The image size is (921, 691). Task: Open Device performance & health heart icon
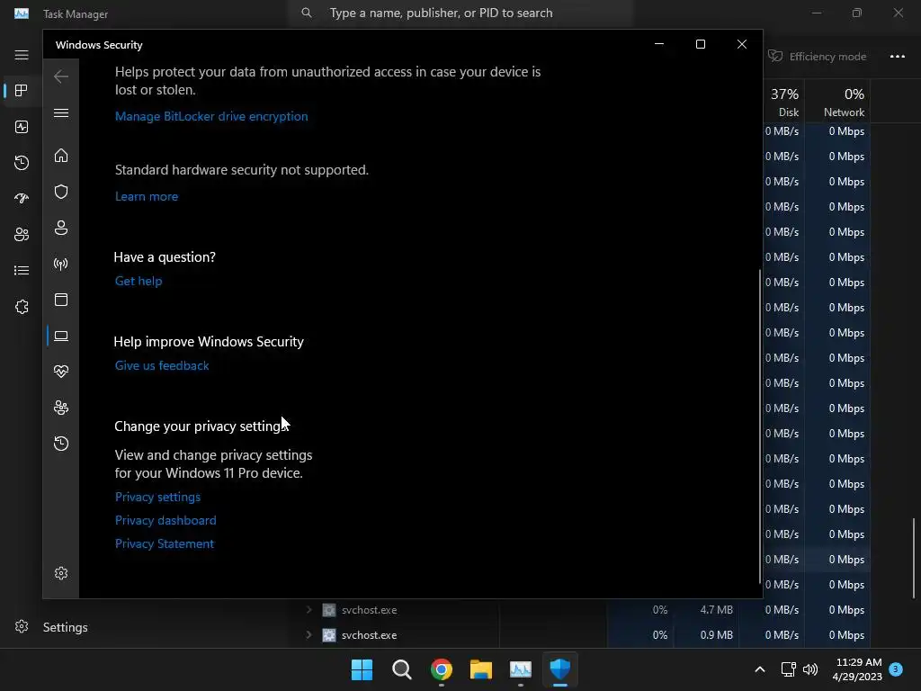61,372
